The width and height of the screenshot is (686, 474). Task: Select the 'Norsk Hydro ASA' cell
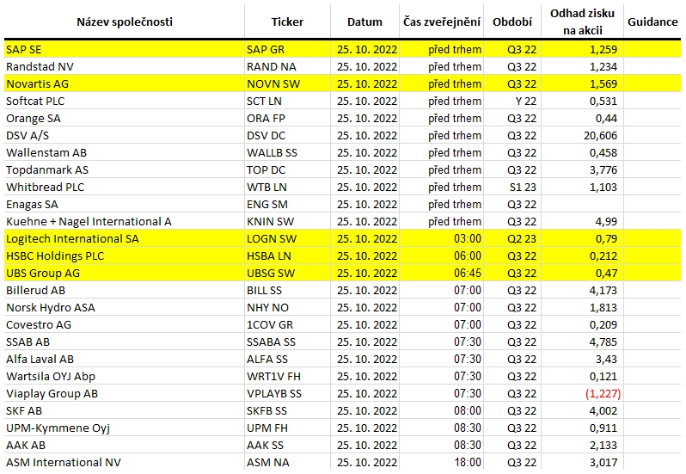click(x=125, y=308)
